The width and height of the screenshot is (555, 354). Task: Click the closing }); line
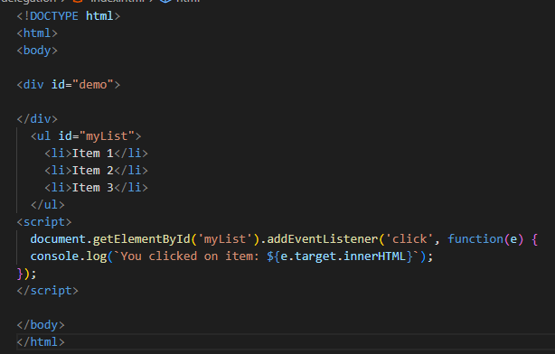coord(26,274)
